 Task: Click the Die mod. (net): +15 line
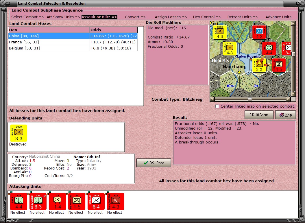(x=167, y=28)
